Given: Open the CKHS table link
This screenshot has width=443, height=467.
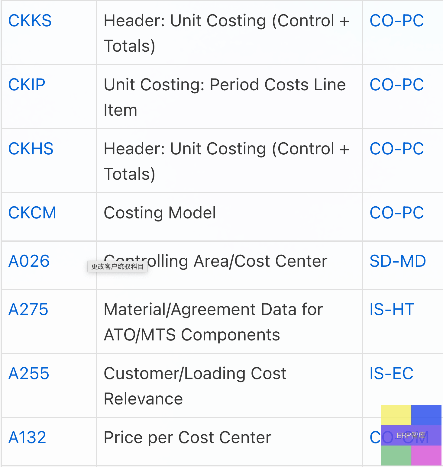Looking at the screenshot, I should click(31, 149).
